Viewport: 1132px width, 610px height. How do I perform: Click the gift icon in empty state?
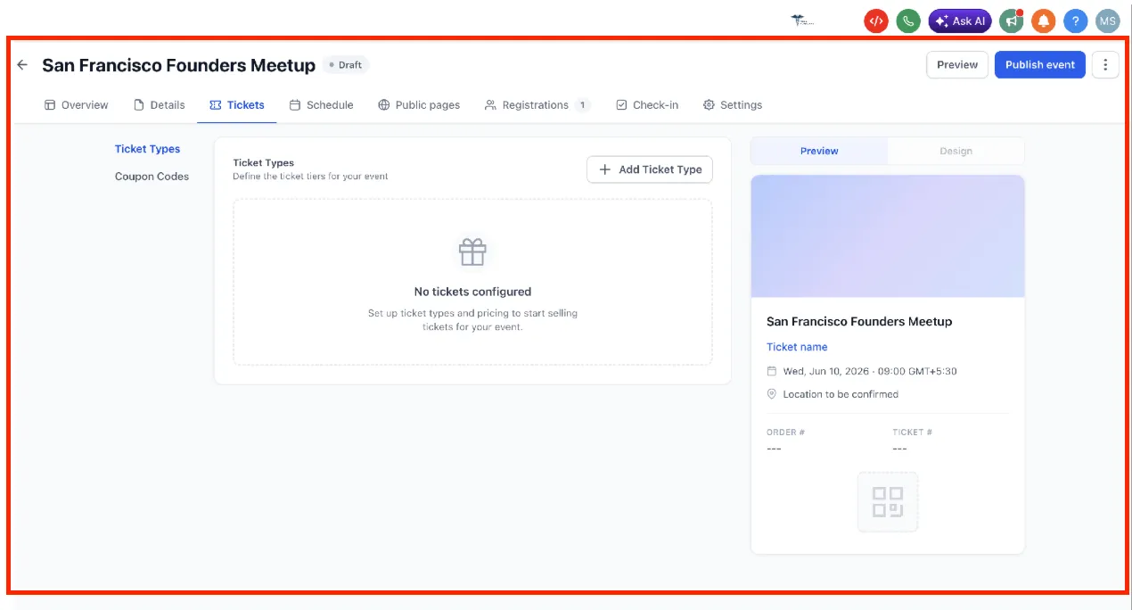point(472,252)
